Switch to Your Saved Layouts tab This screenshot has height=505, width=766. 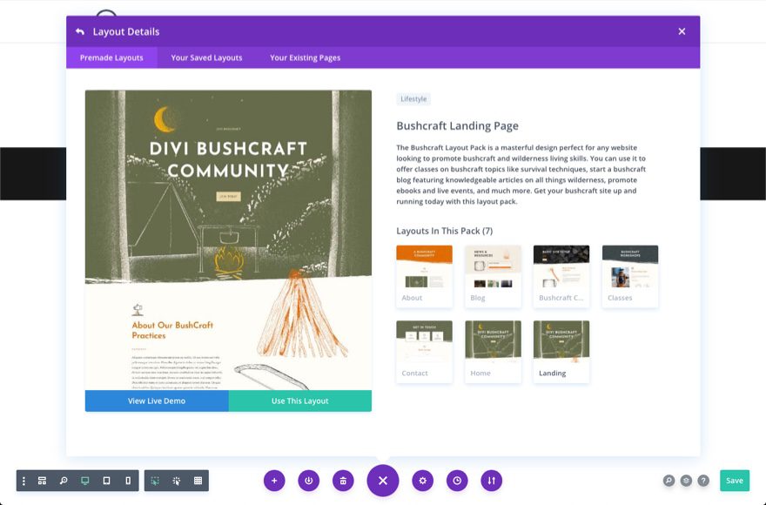pos(205,57)
